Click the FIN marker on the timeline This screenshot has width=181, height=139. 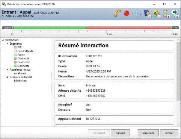click(175, 28)
